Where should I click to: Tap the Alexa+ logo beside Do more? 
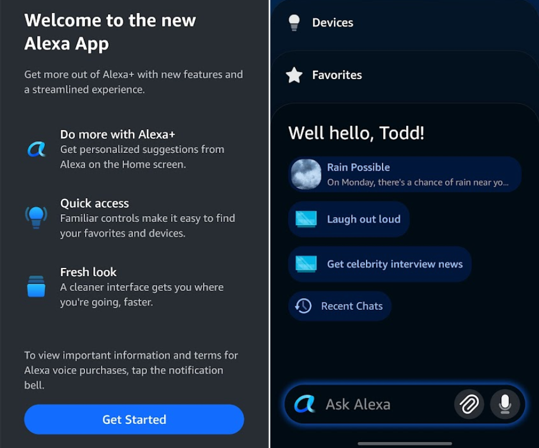pos(36,149)
